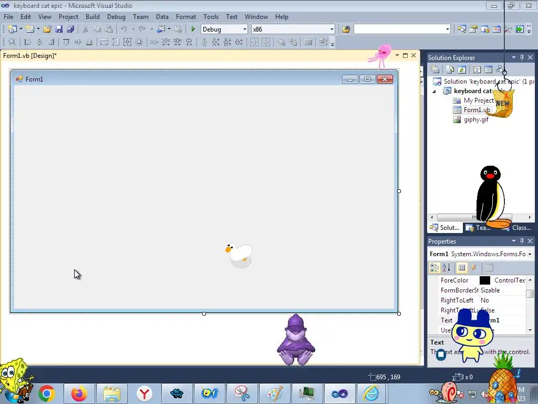Screen dimensions: 538x404
Task: Click the Make Same Height layout icon
Action: (116, 42)
